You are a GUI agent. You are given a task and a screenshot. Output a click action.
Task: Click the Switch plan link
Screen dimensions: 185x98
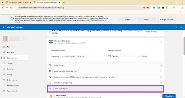pyautogui.click(x=81, y=56)
